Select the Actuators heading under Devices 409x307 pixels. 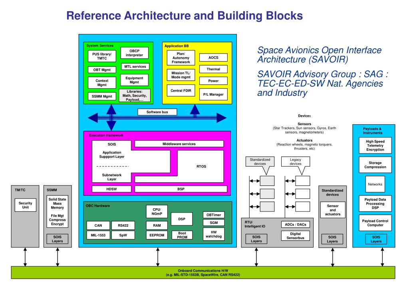point(304,140)
